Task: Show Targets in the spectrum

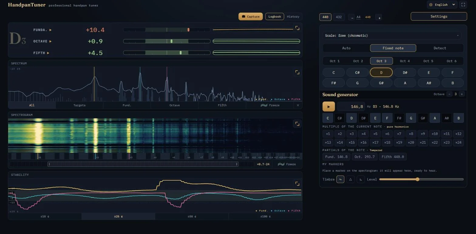Action: click(x=80, y=105)
